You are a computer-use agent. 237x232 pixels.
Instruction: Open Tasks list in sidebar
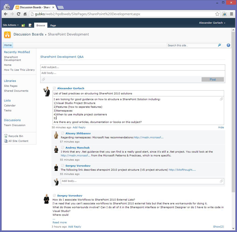point(8,110)
